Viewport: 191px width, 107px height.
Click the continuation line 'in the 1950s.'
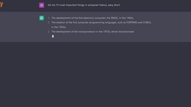[x=59, y=27]
